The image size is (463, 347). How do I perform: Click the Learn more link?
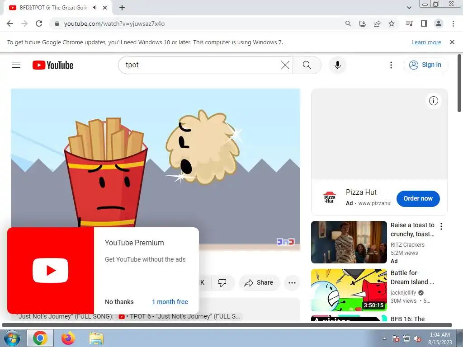pos(426,42)
